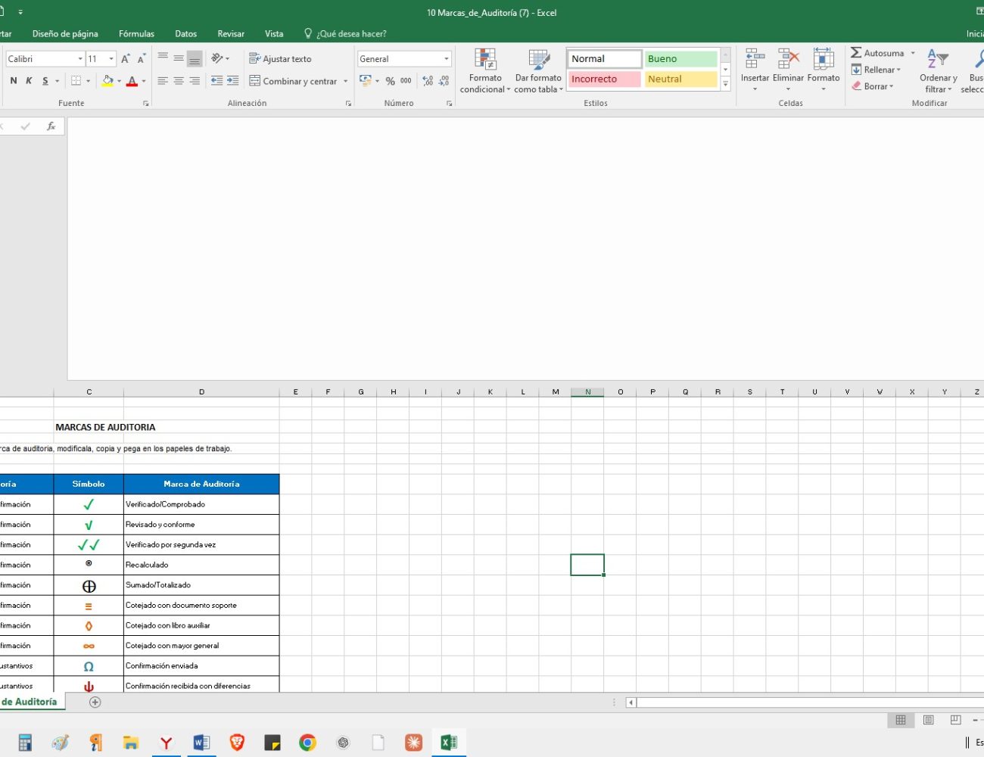Apply the Normal cell style
The width and height of the screenshot is (984, 757).
coord(605,58)
